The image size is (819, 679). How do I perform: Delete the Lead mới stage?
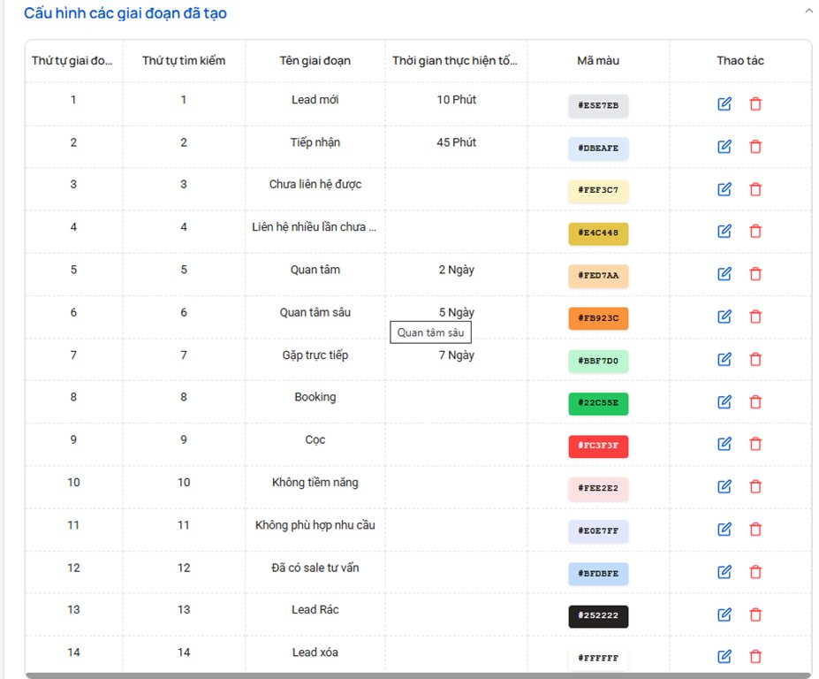[x=755, y=104]
